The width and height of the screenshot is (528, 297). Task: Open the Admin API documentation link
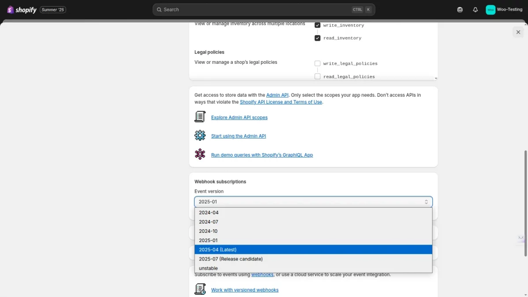277,95
